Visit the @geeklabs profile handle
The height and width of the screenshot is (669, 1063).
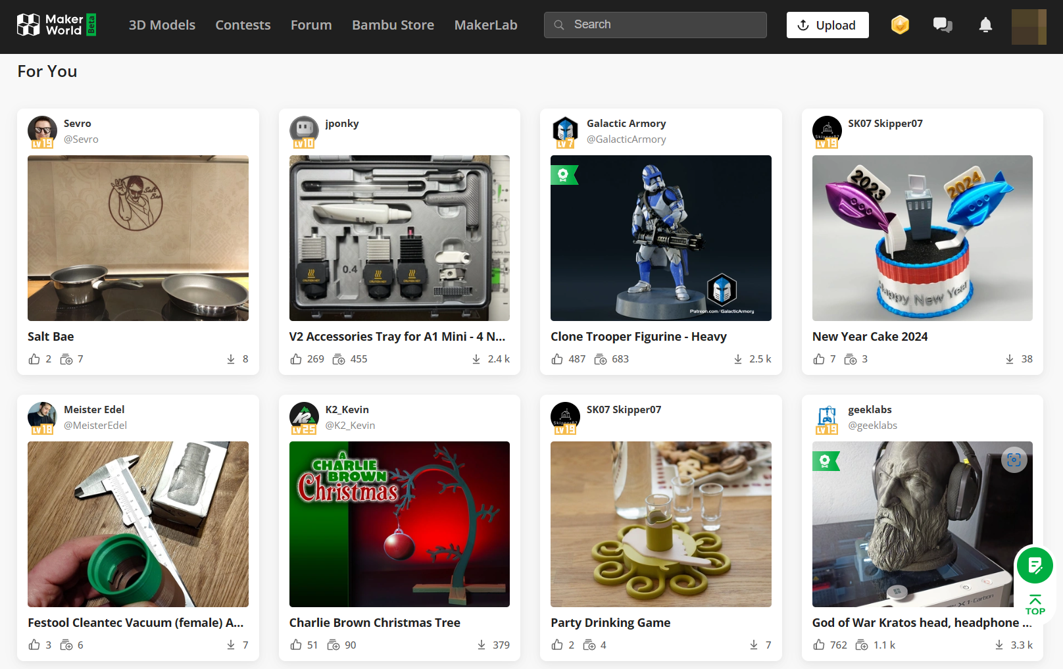[x=872, y=426]
